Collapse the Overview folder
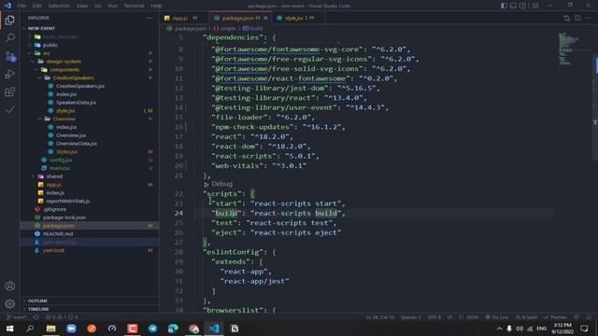The width and height of the screenshot is (598, 336). 64,119
